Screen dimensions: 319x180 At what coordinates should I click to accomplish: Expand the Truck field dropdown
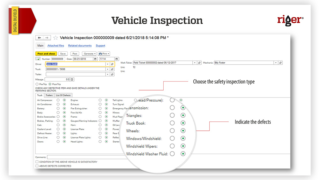coord(108,69)
